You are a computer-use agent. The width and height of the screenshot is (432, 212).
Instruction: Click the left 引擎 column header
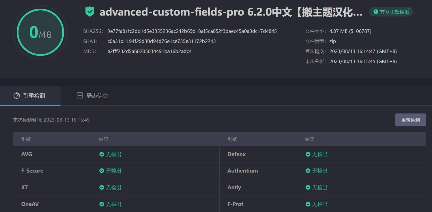(x=26, y=139)
